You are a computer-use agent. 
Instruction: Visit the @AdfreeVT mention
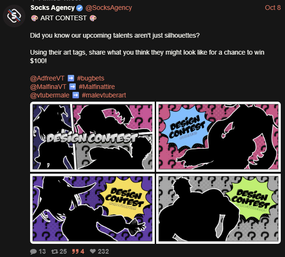[x=47, y=78]
